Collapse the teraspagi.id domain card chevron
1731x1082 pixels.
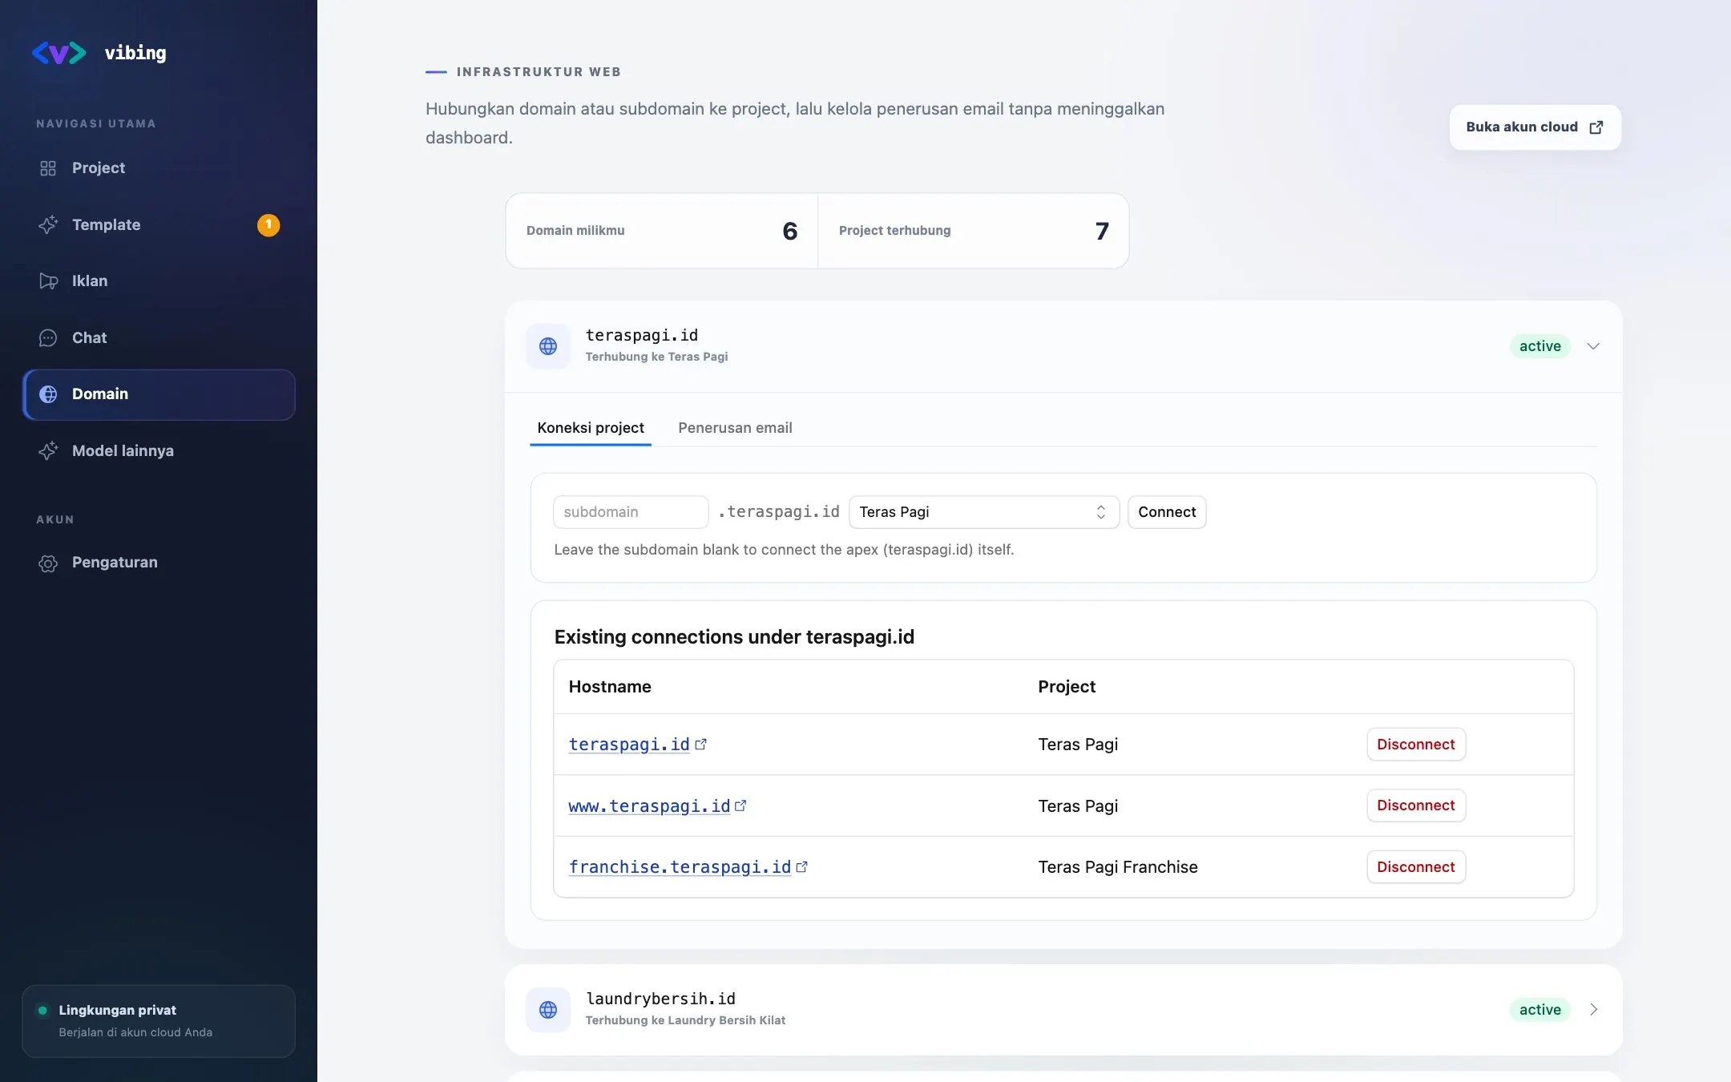1593,346
